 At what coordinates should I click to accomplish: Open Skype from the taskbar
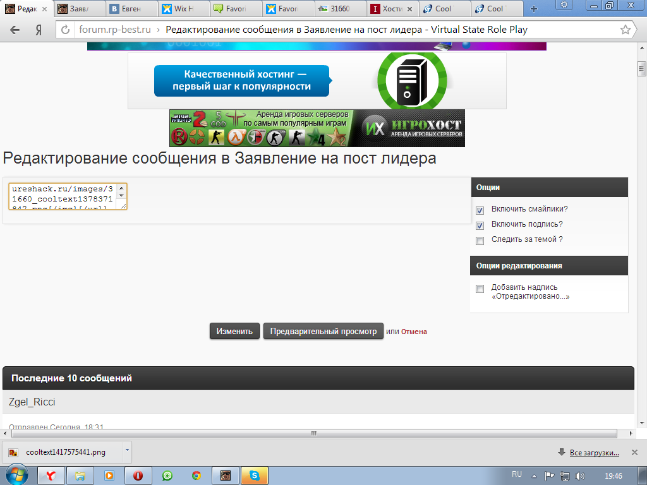(x=255, y=476)
